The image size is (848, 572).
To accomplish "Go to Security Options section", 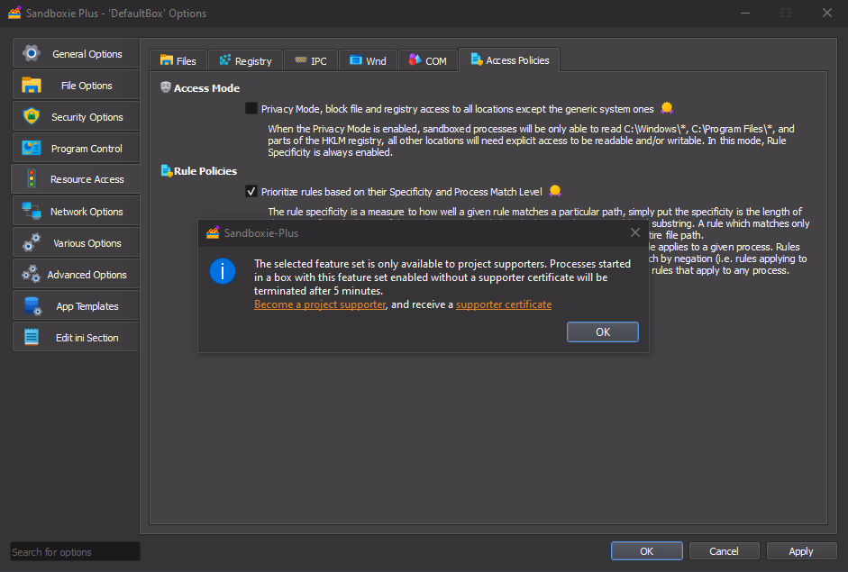I will click(77, 116).
